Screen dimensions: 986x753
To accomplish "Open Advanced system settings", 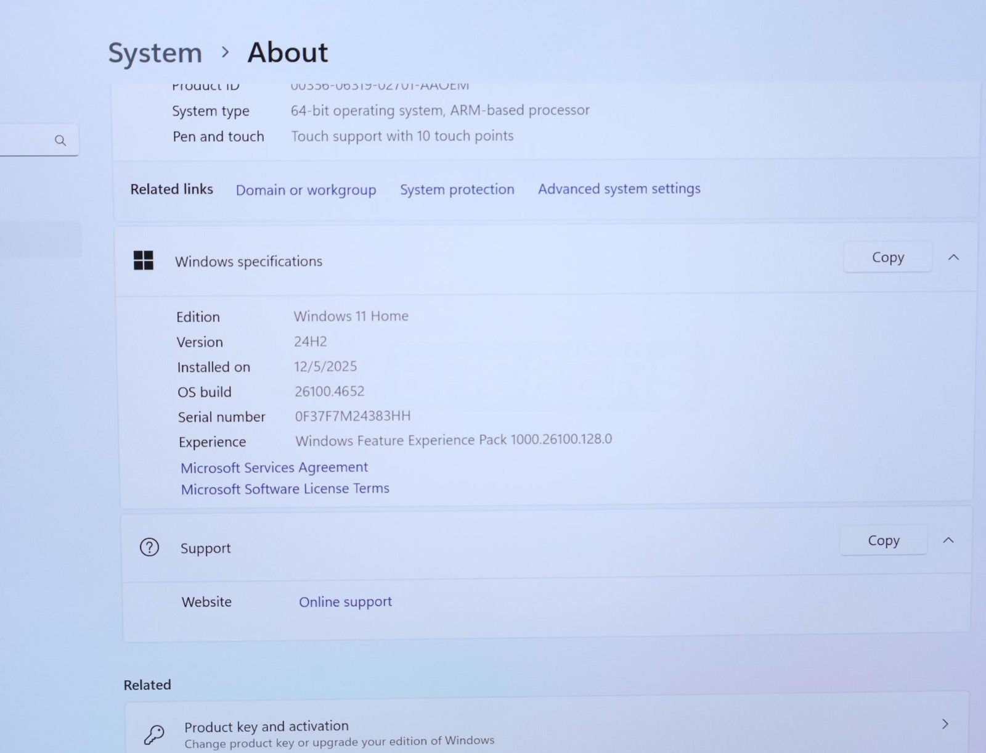I will tap(619, 189).
